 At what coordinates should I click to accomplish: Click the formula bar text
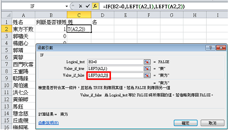pos(144,6)
